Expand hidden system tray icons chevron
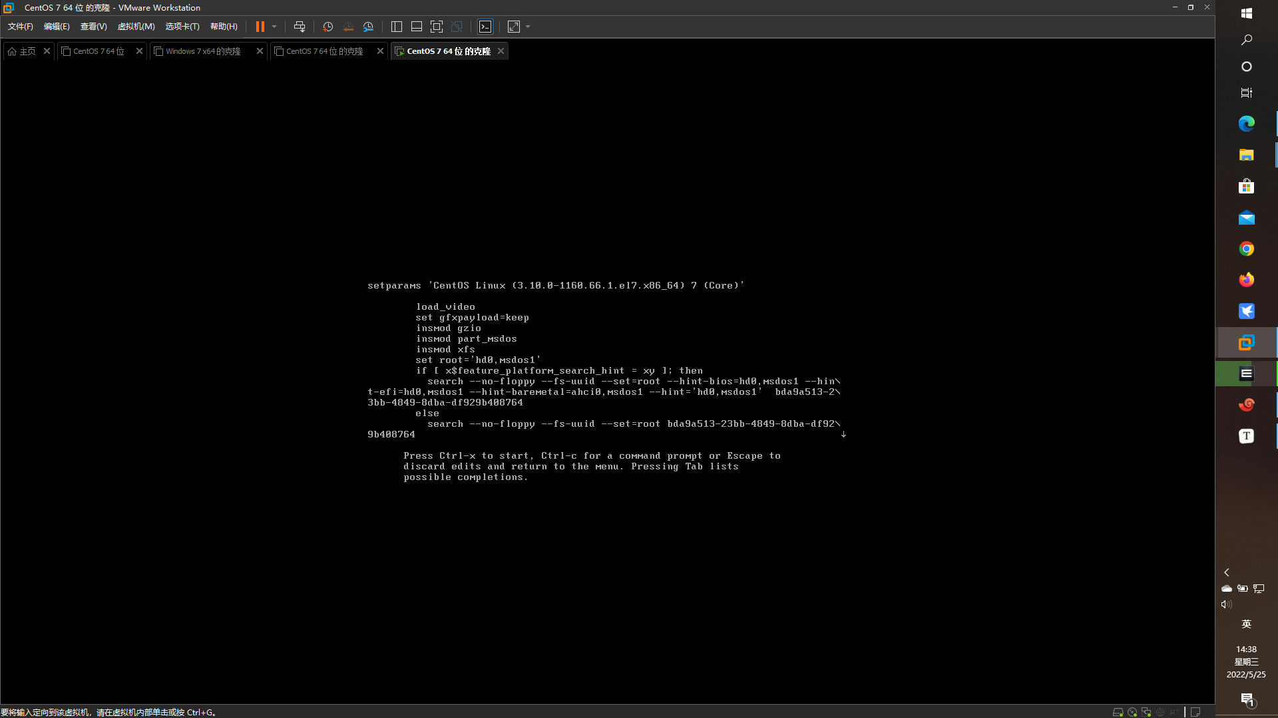Screen dimensions: 1278x718 [x=1227, y=572]
